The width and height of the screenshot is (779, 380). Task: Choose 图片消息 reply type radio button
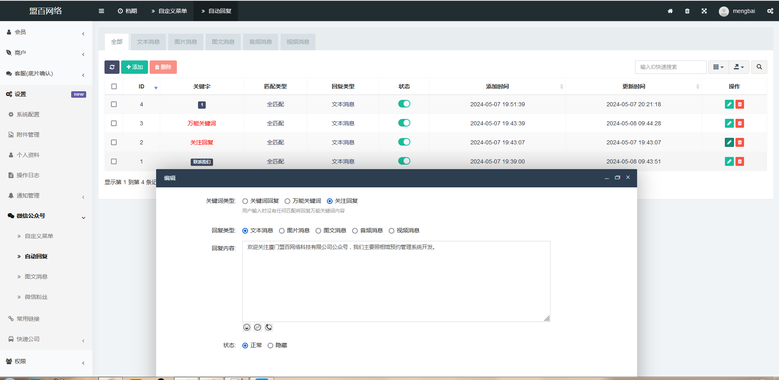pos(282,231)
